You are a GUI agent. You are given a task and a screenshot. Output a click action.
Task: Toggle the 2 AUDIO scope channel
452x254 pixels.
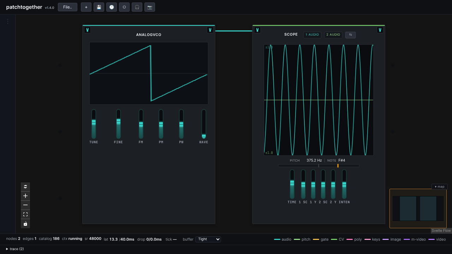[x=333, y=35]
